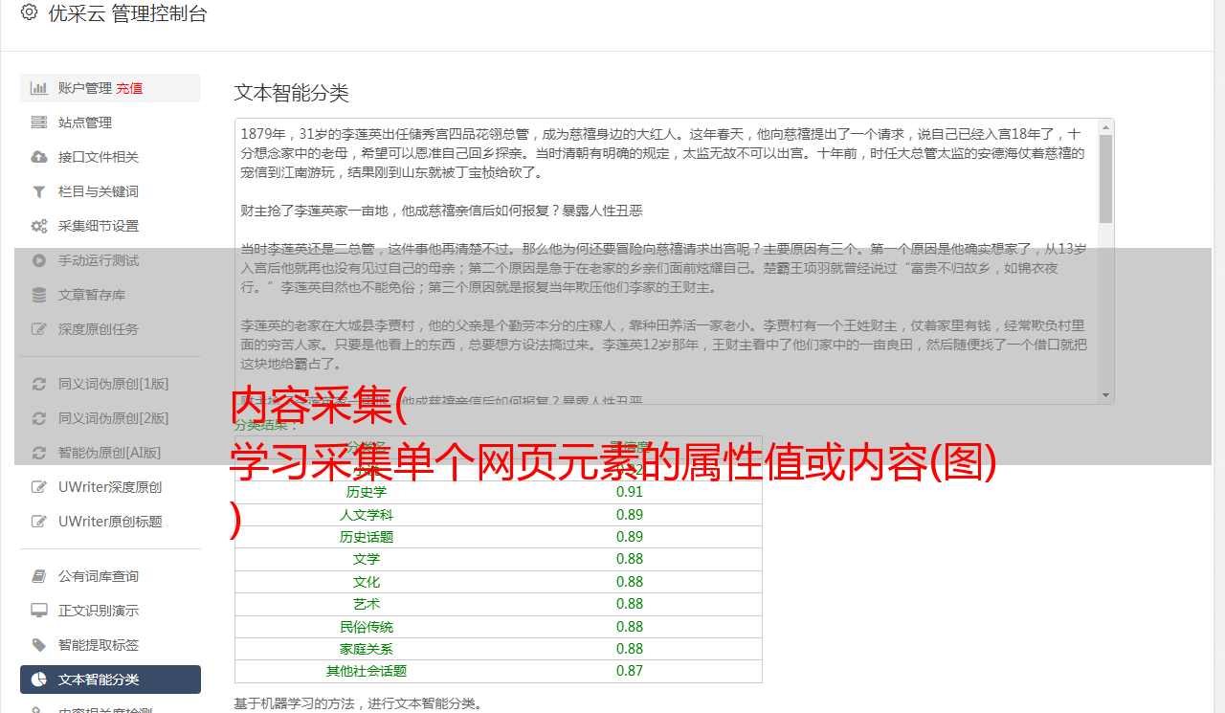Click the 其他社会话题 category cell
Screen dimensions: 1225x713
367,671
